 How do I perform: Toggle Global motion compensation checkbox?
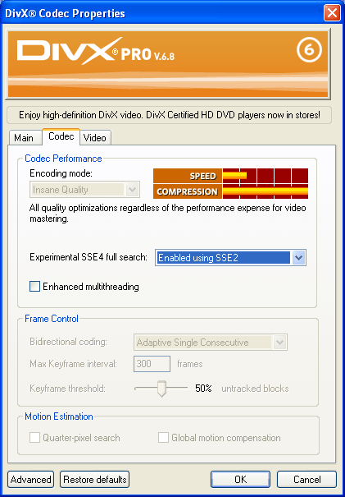(163, 438)
